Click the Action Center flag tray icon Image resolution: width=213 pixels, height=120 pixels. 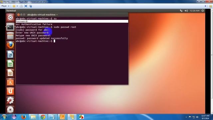pyautogui.click(x=190, y=117)
